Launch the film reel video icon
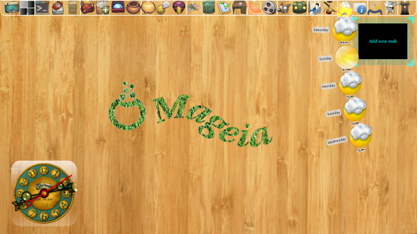Image resolution: width=417 pixels, height=234 pixels. (269, 7)
